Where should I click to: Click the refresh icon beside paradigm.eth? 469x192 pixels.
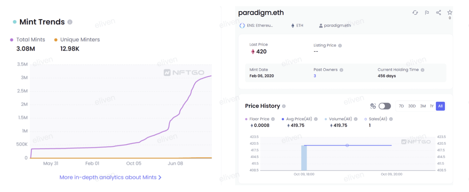[x=415, y=13]
